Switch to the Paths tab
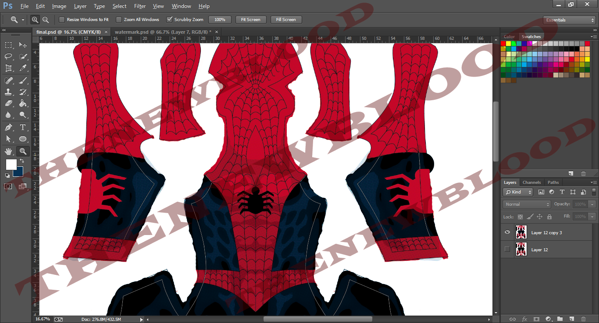This screenshot has height=323, width=599. 553,183
